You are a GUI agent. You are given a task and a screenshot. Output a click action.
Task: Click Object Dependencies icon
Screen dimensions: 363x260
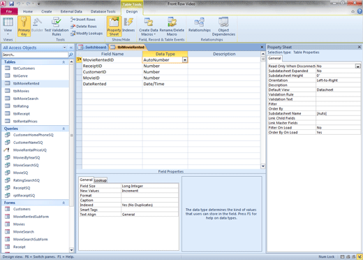223,27
